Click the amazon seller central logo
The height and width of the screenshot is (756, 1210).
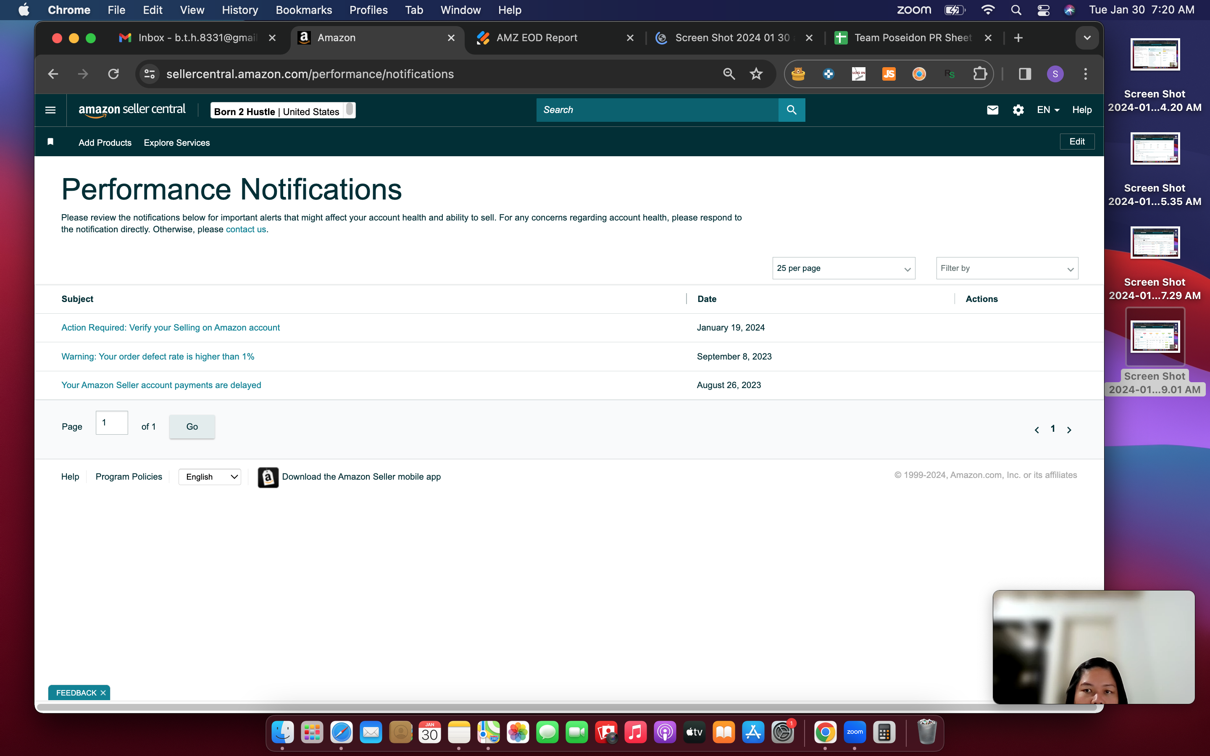point(132,110)
